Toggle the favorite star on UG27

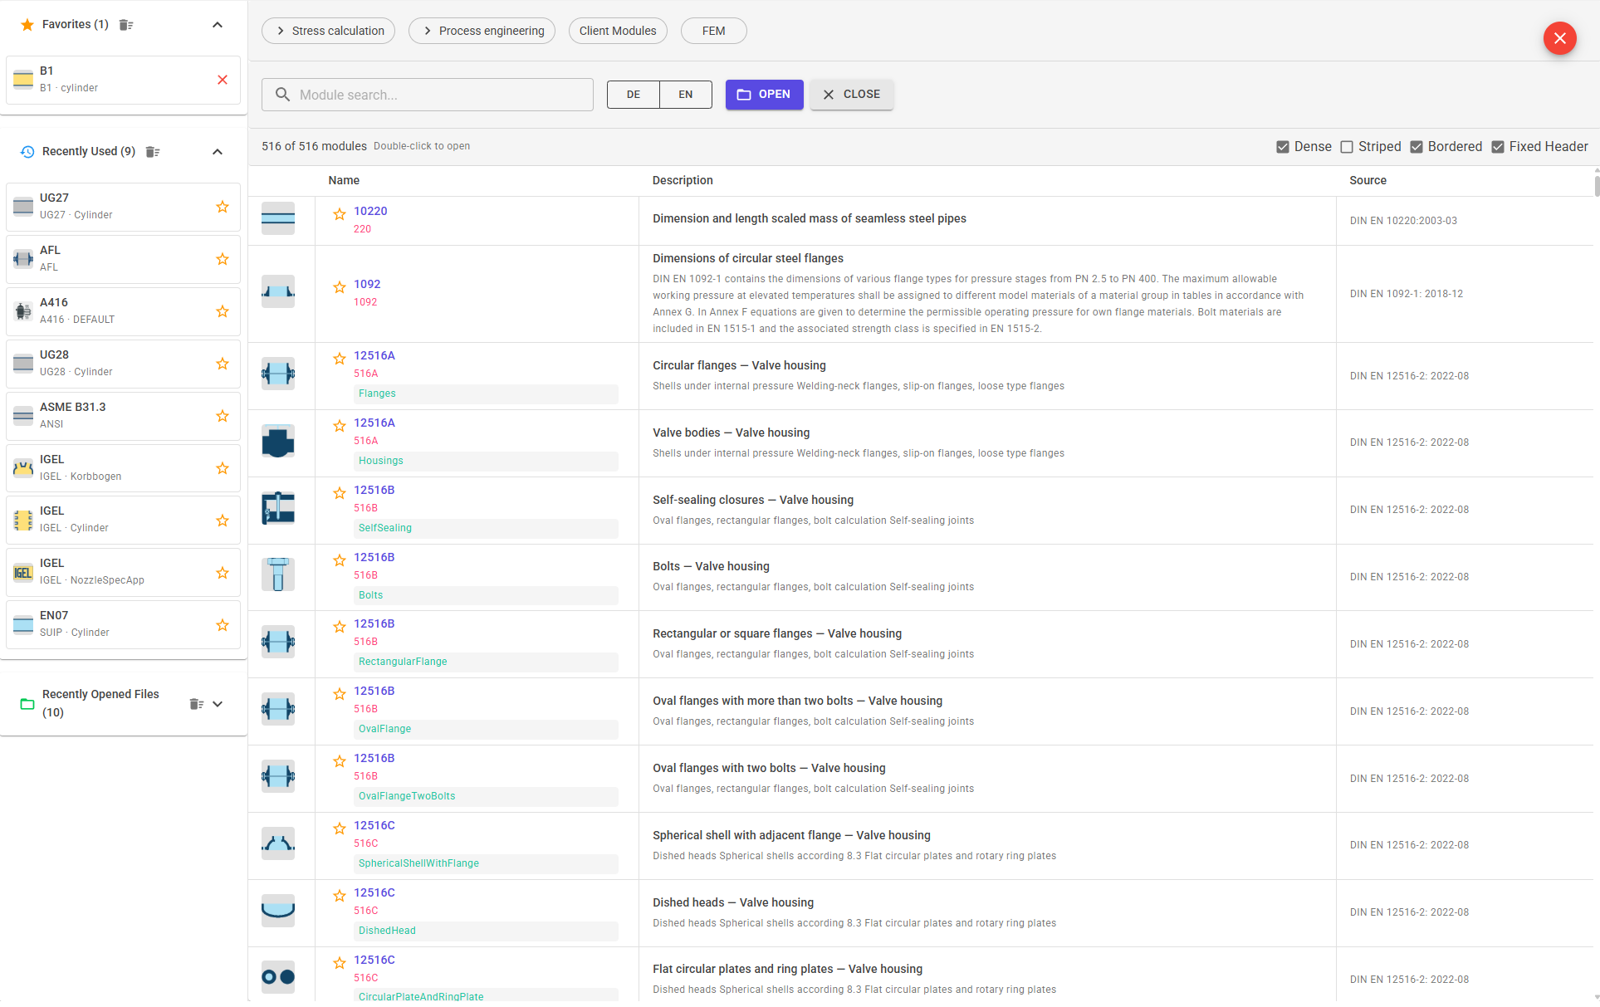pyautogui.click(x=222, y=207)
